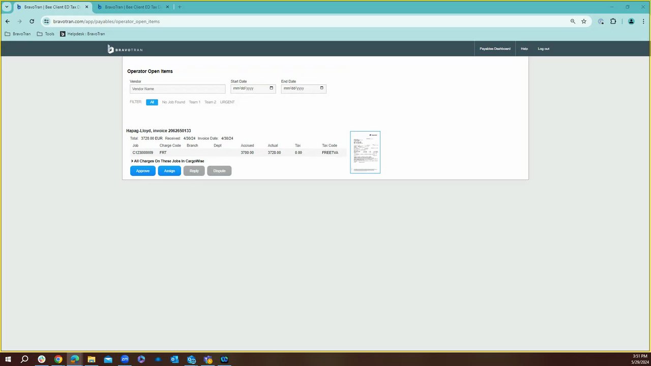Open Payables Dashboard in the header
The width and height of the screenshot is (651, 366).
[x=495, y=49]
